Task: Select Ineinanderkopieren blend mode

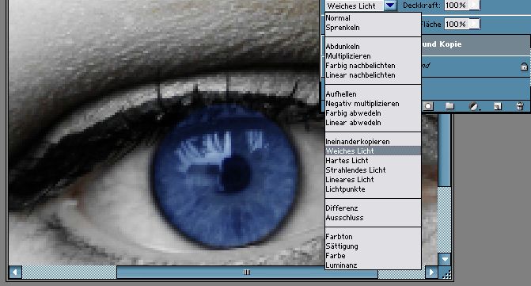Action: click(x=373, y=141)
